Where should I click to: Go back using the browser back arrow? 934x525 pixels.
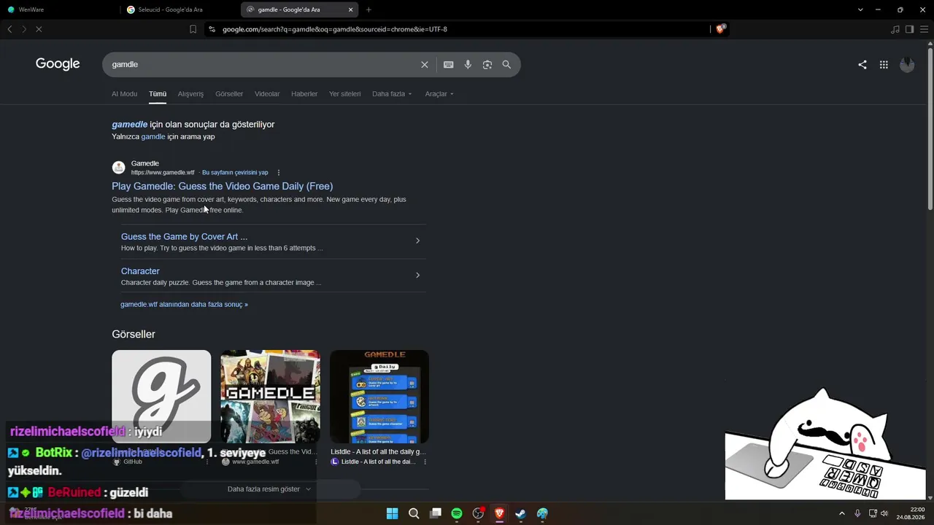coord(9,29)
